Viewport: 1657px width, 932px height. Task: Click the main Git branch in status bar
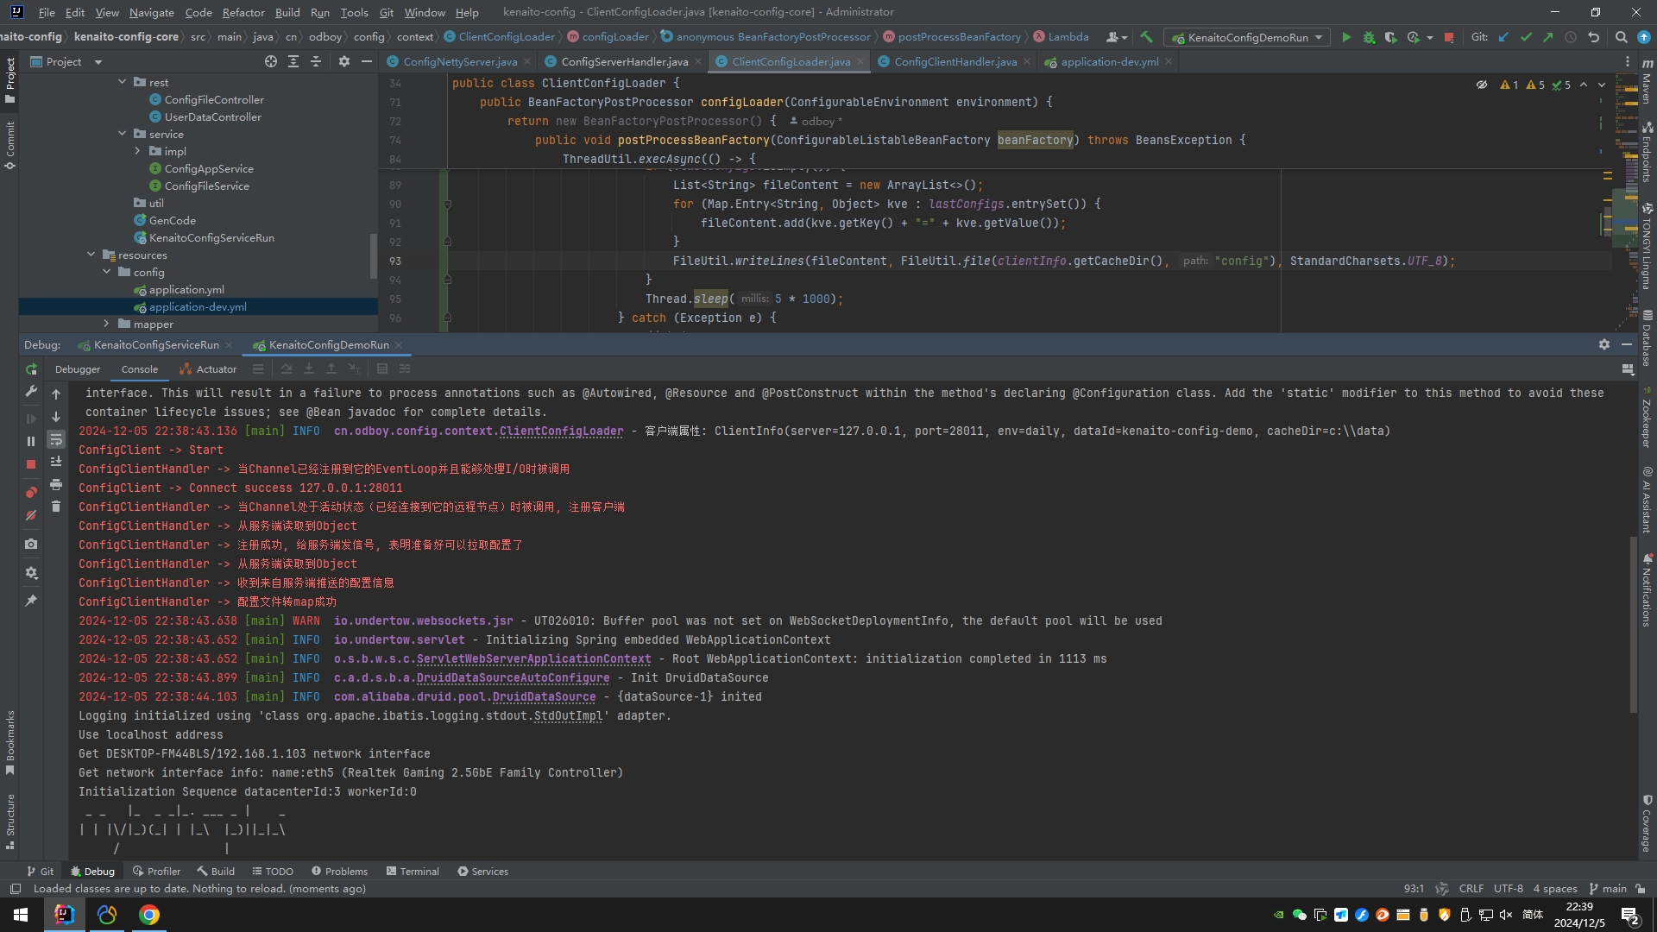pyautogui.click(x=1608, y=889)
